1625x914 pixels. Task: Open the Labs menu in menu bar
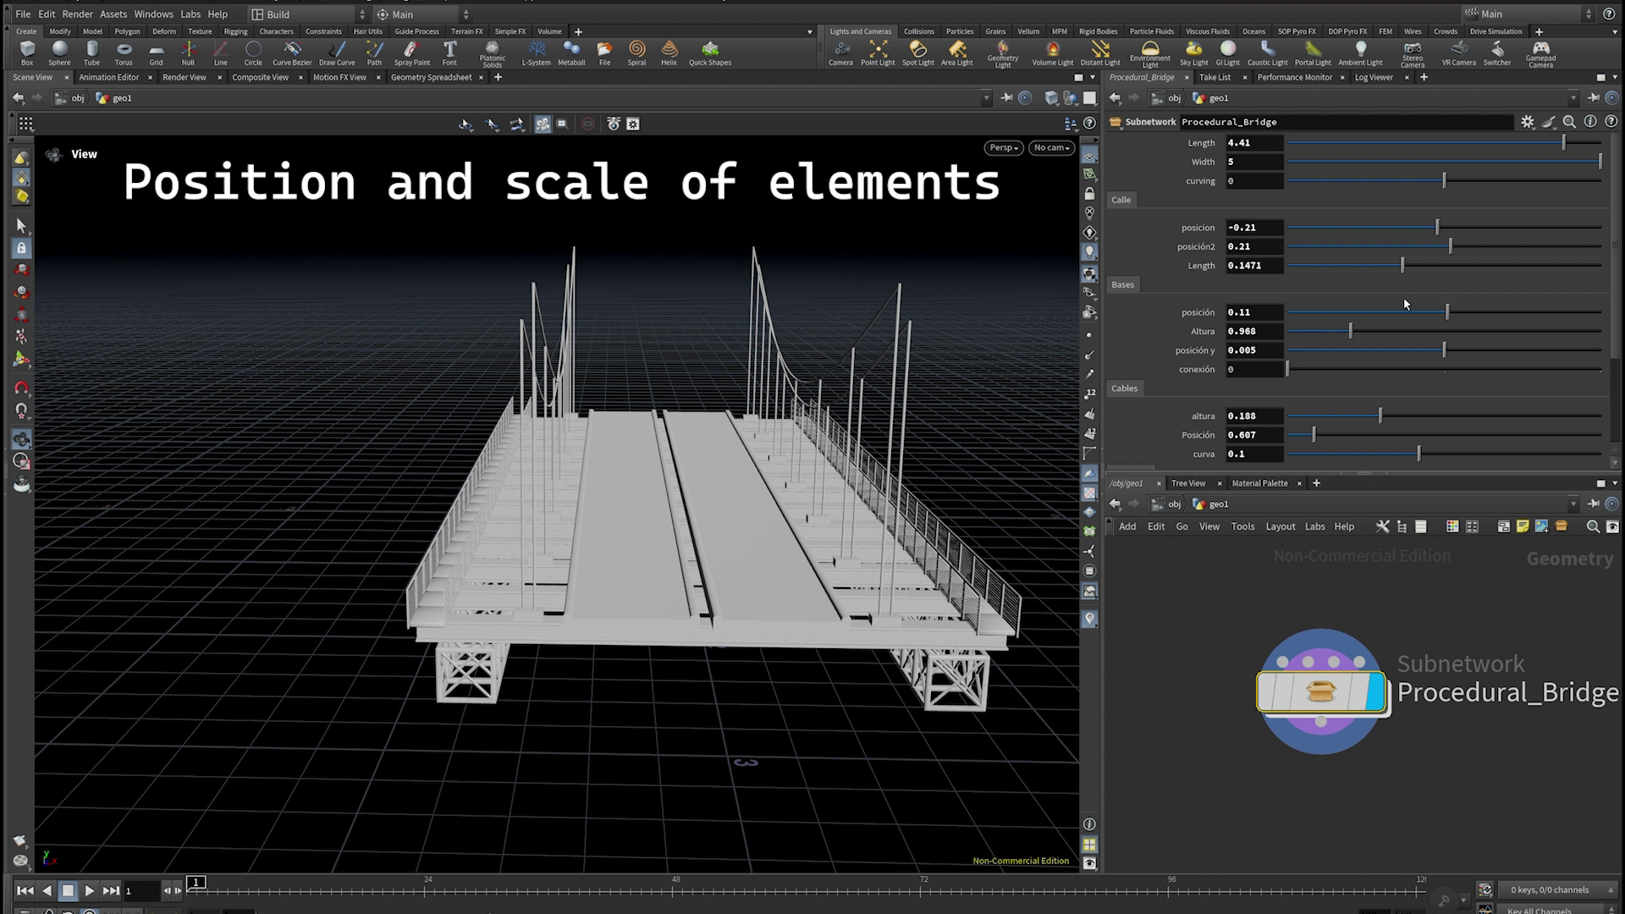(x=190, y=14)
